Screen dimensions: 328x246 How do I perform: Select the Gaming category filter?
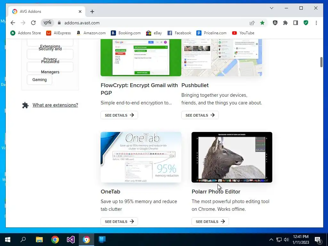39,80
